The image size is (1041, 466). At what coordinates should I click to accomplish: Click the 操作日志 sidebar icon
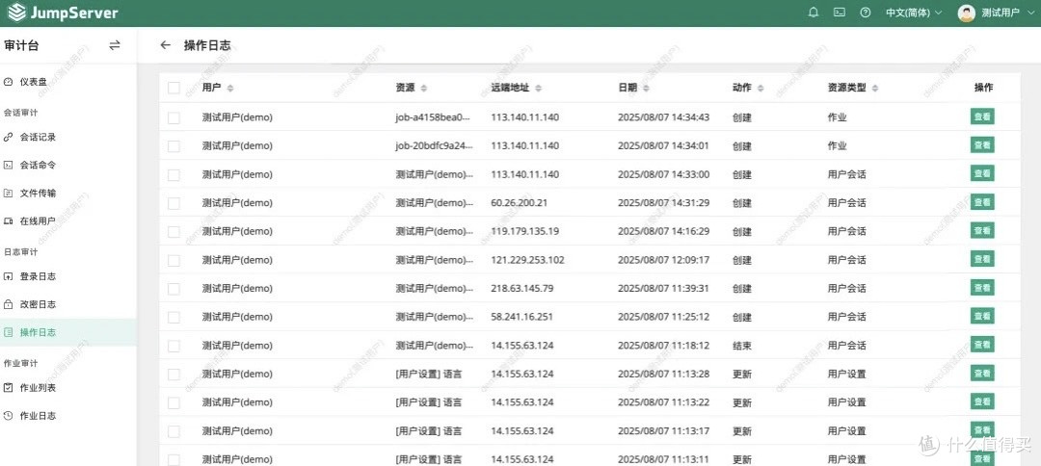(x=8, y=332)
